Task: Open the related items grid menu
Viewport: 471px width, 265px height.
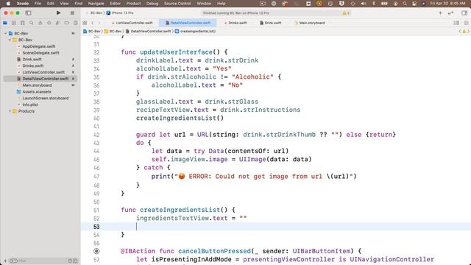Action: coord(85,23)
